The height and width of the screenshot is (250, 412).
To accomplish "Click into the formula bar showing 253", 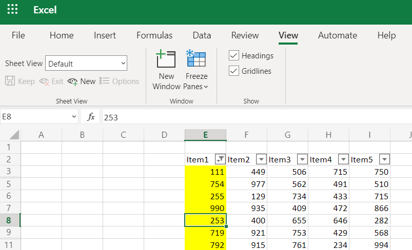I will point(257,117).
